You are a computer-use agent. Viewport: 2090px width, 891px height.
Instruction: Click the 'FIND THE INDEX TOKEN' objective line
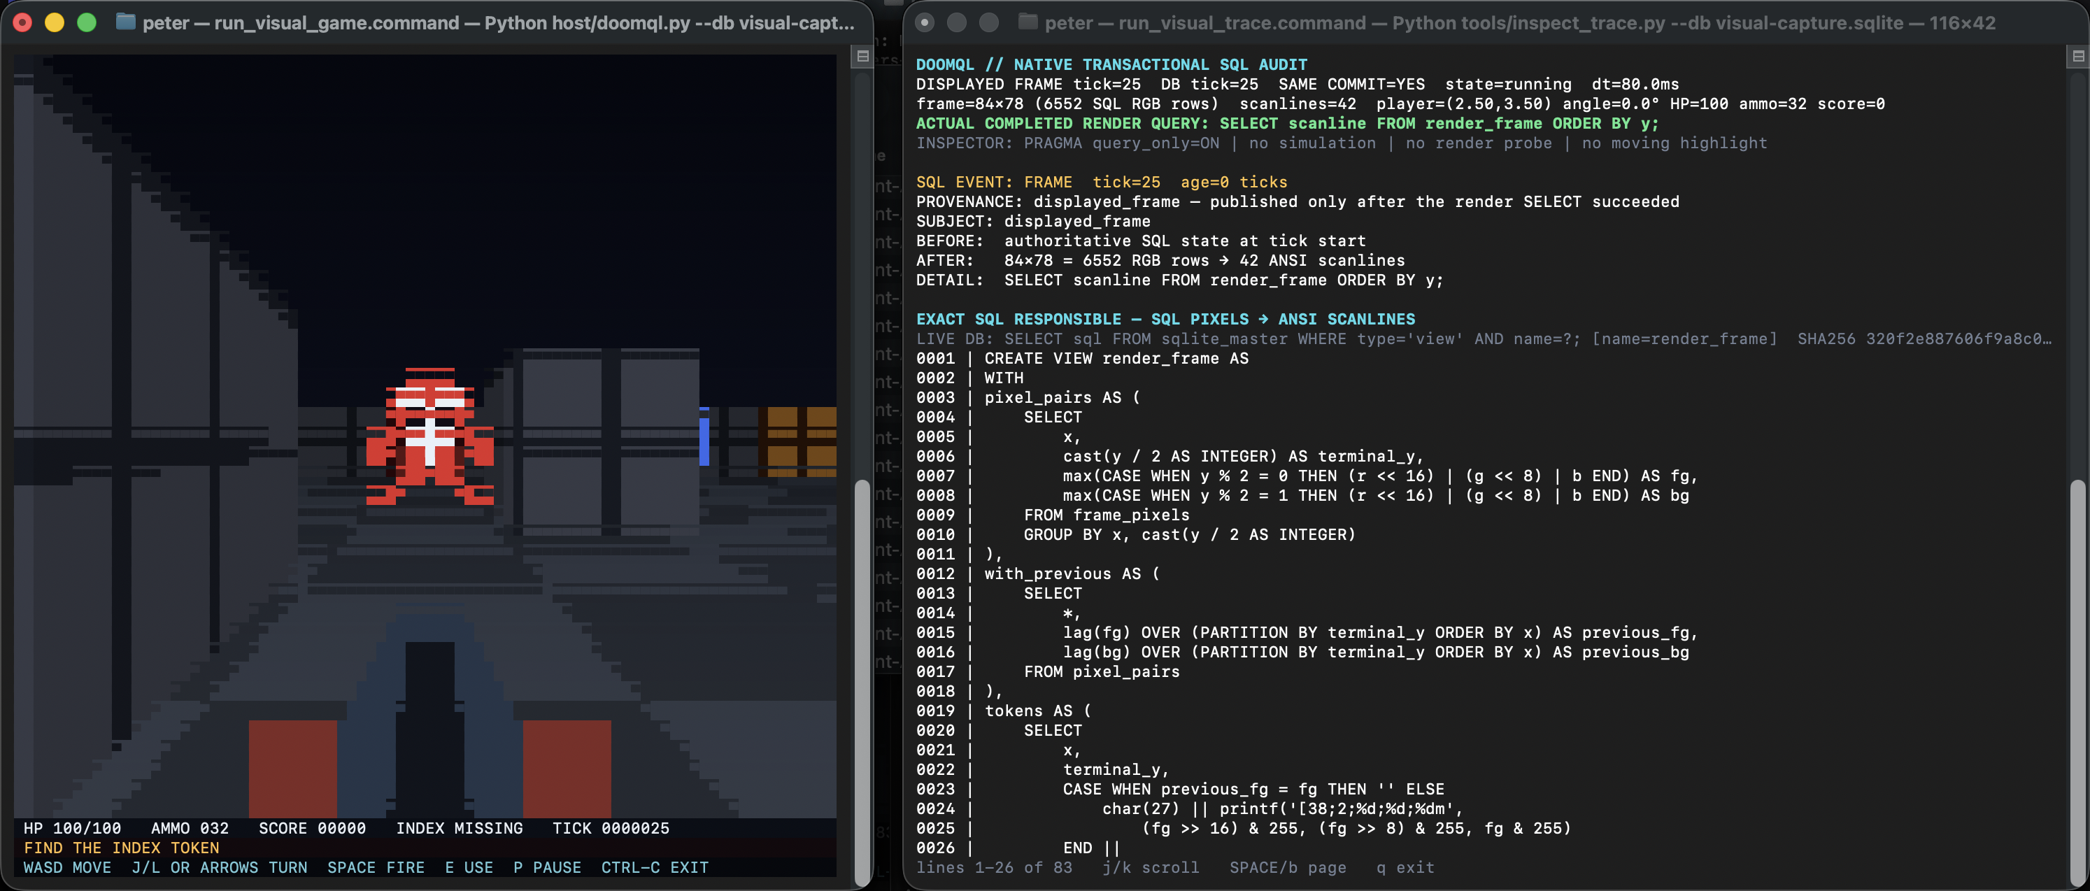point(122,848)
